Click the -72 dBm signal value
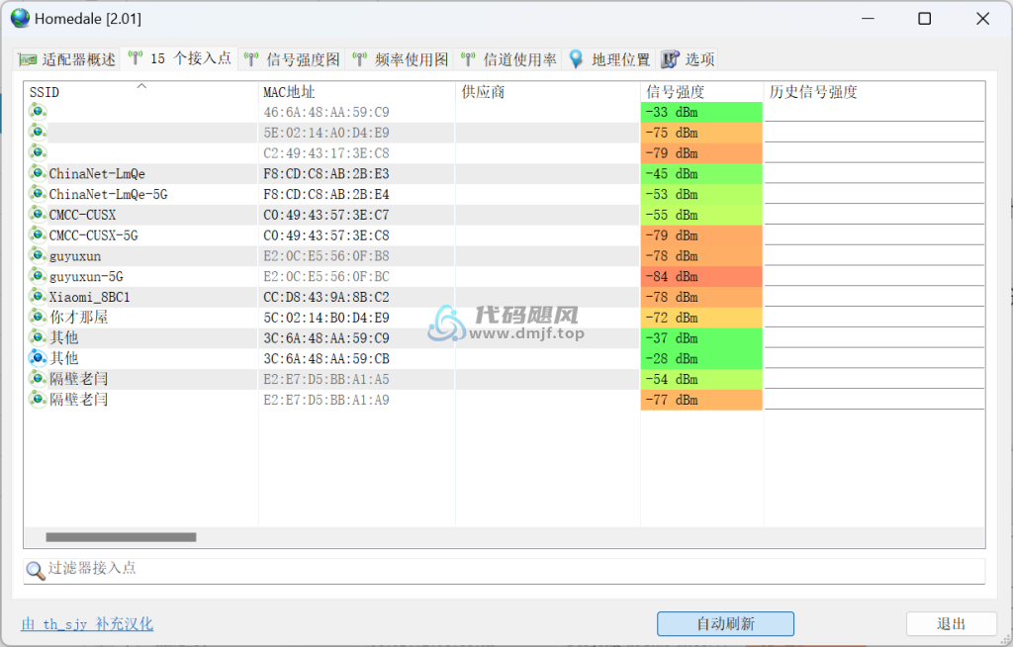Viewport: 1013px width, 647px height. click(672, 318)
